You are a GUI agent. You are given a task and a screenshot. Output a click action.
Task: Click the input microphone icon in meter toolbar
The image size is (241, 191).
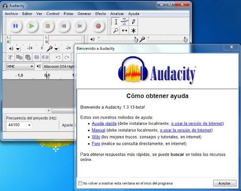49,49
